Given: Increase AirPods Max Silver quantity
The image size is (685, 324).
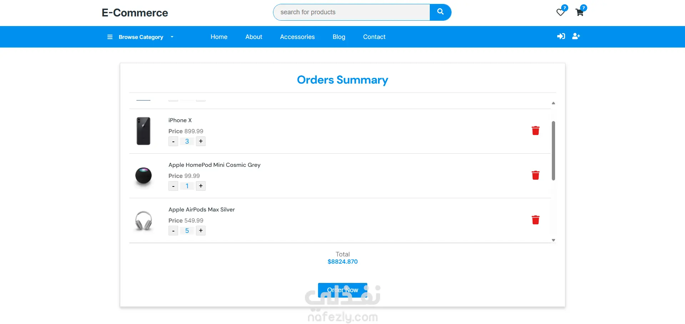Looking at the screenshot, I should tap(201, 231).
